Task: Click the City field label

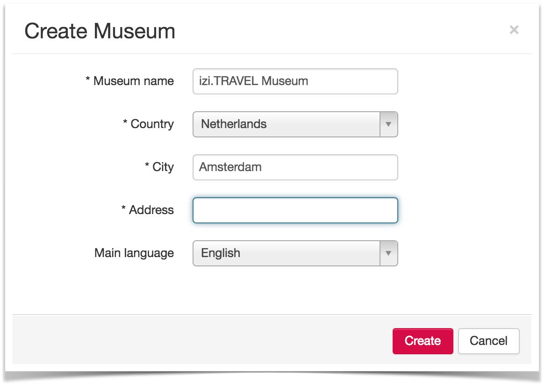Action: click(x=163, y=167)
